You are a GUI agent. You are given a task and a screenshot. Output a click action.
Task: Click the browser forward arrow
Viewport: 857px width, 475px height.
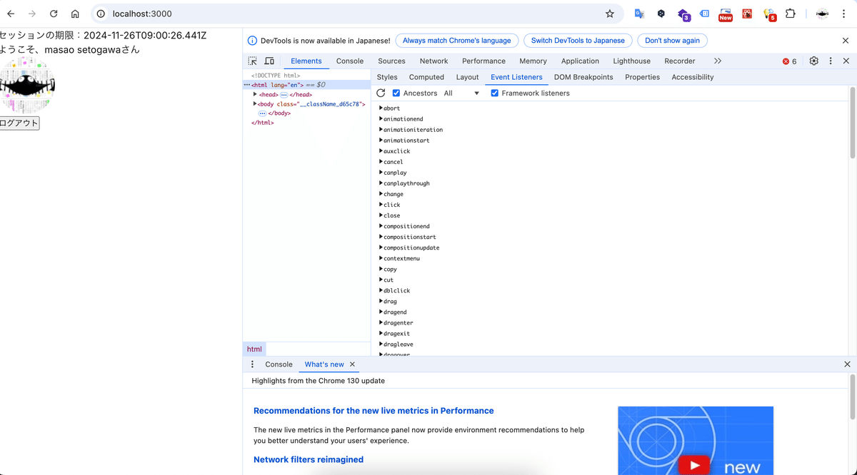click(31, 14)
